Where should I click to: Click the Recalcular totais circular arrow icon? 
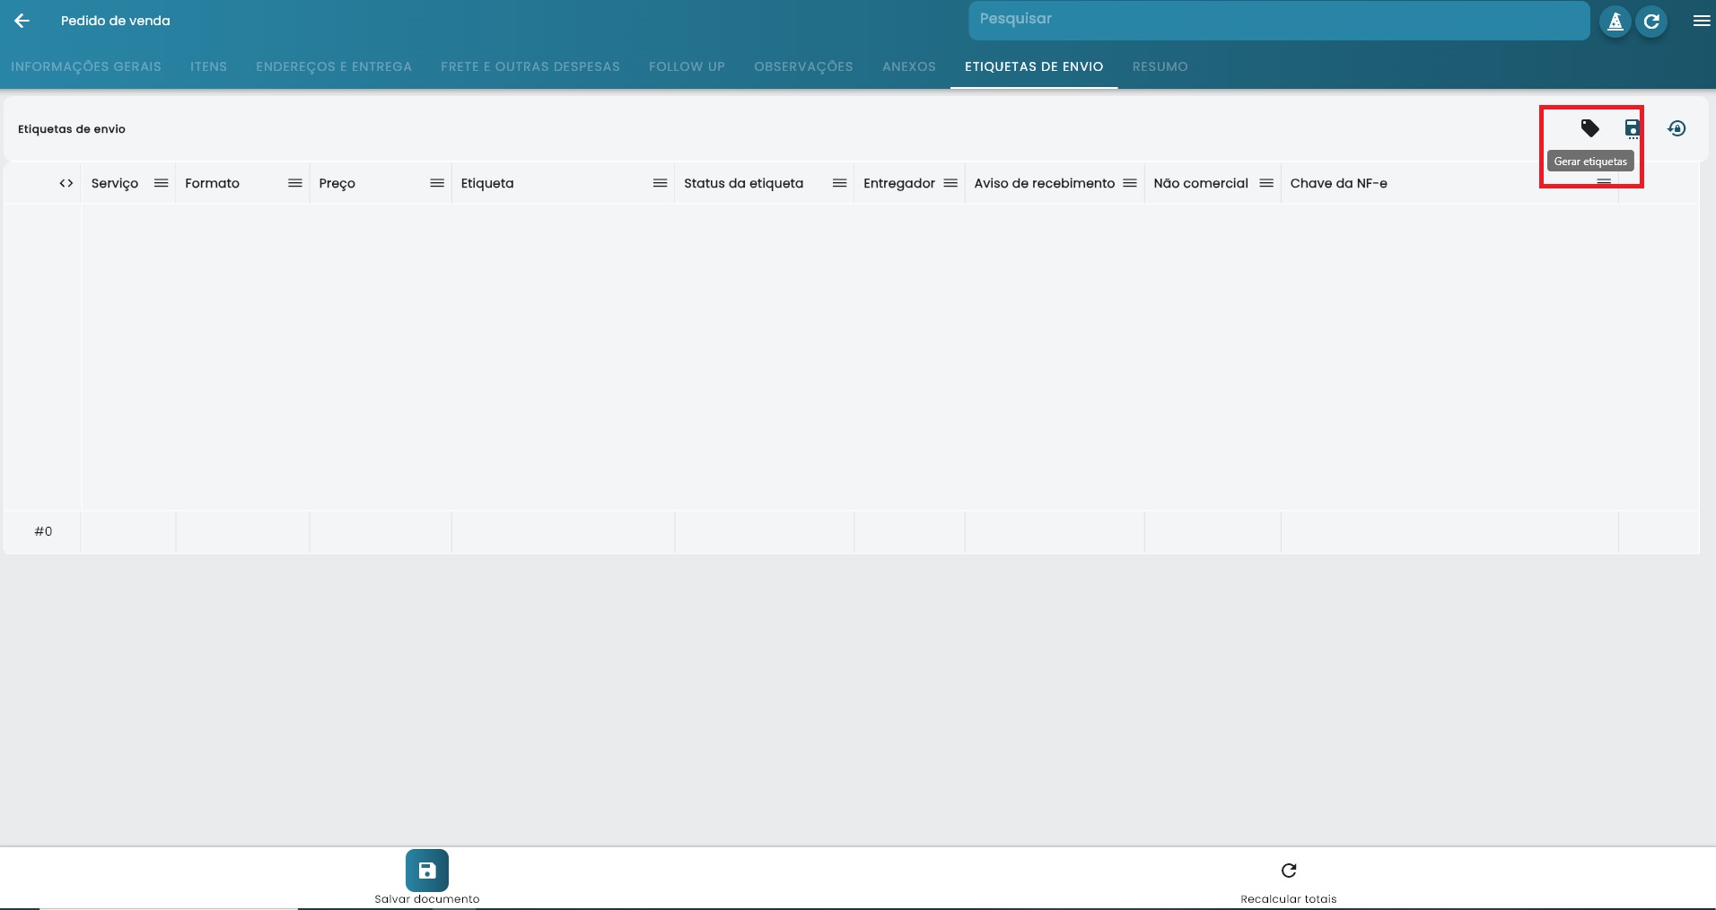point(1288,870)
